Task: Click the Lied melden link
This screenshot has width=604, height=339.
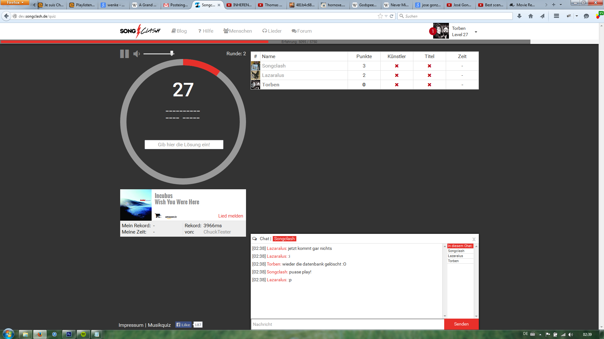Action: coord(231,216)
